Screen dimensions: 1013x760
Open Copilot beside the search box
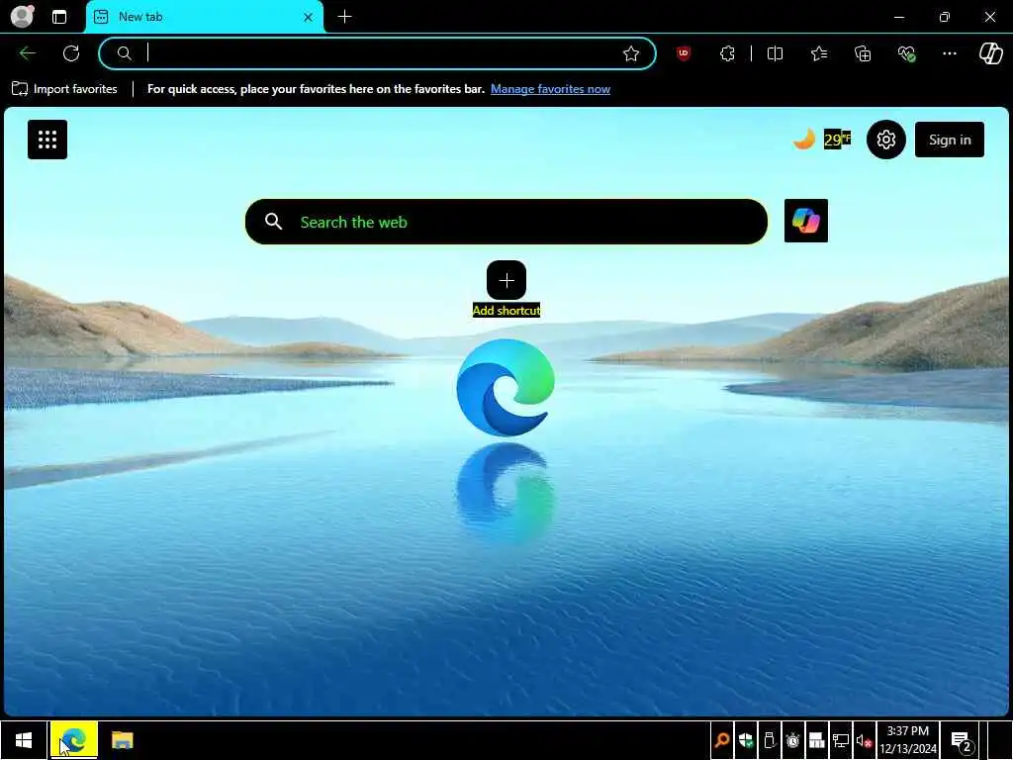click(x=805, y=221)
